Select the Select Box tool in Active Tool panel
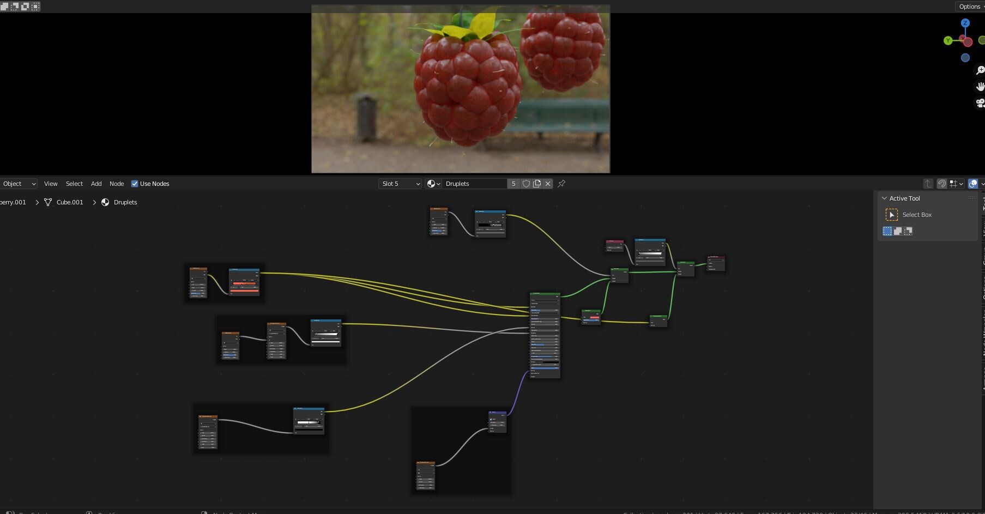 [892, 215]
